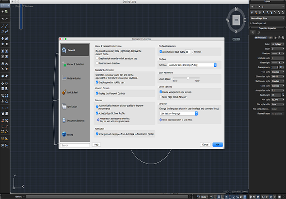Open the Document Settings tab
This screenshot has height=199, width=286.
click(75, 121)
